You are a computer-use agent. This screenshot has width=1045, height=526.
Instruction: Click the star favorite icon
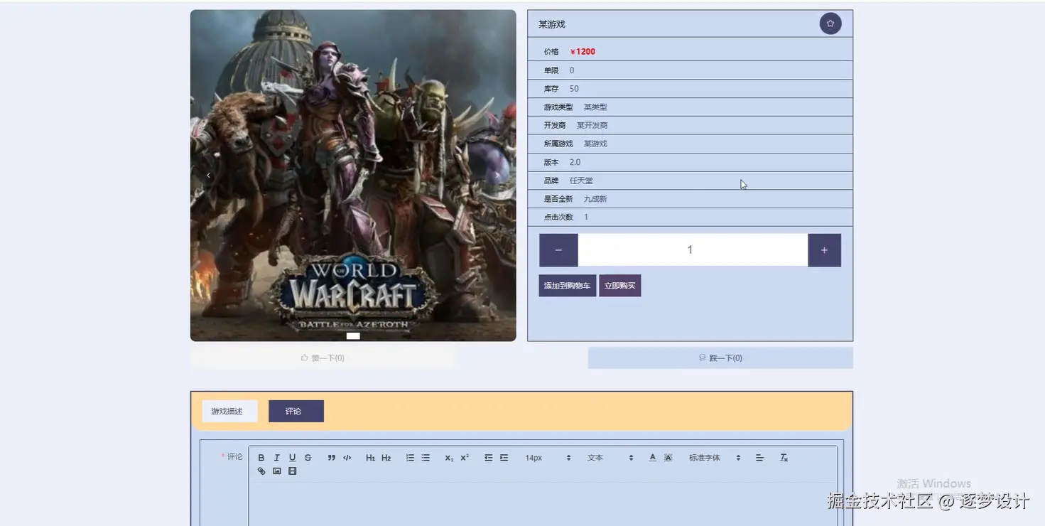pos(830,23)
